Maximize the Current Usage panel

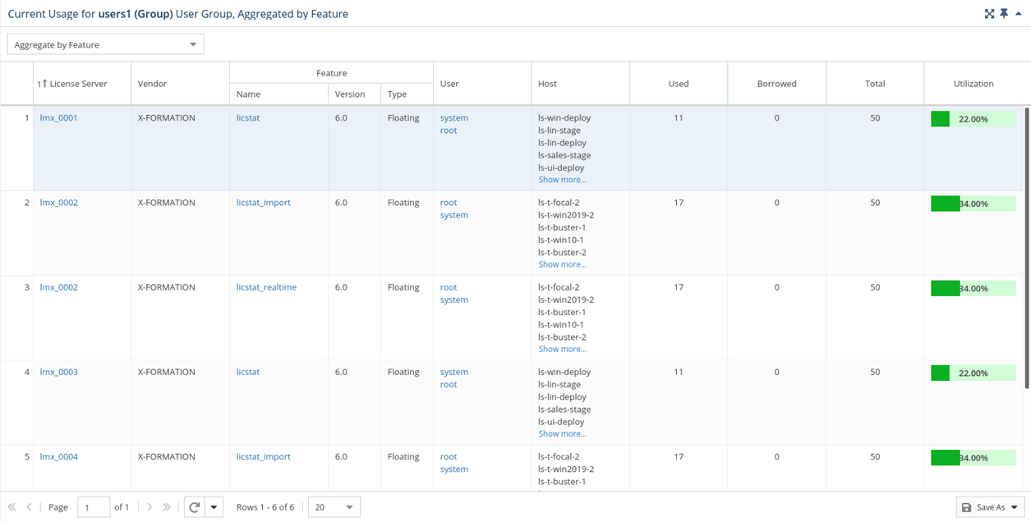(989, 14)
